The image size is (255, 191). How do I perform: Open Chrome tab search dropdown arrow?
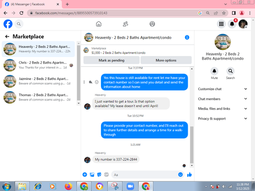225,4
